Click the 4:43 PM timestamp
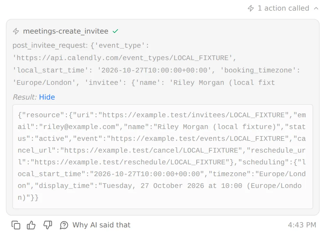 coord(302,225)
